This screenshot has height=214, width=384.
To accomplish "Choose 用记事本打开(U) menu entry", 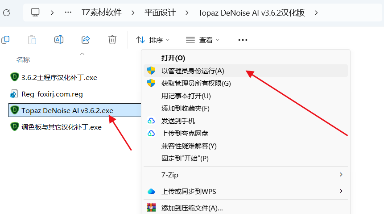I will click(x=246, y=96).
